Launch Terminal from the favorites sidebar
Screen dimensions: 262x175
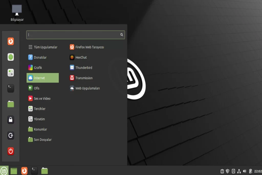(x=10, y=88)
